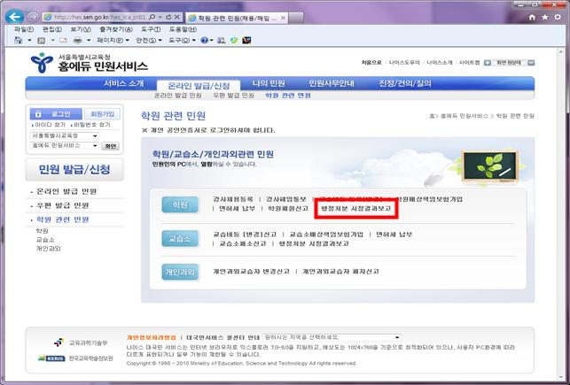This screenshot has width=570, height=385.
Task: Click 개인과외교습자 변경신고 link
Action: click(x=251, y=272)
